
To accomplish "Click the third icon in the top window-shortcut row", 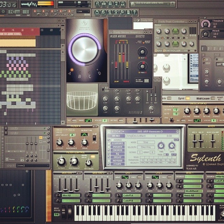I will (x=110, y=4).
